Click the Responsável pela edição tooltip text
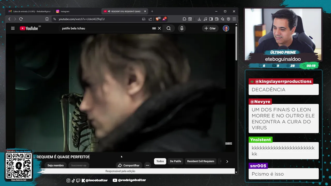 click(120, 171)
